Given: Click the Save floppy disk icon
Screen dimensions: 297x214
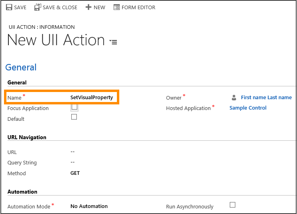Looking at the screenshot, I should pos(9,7).
